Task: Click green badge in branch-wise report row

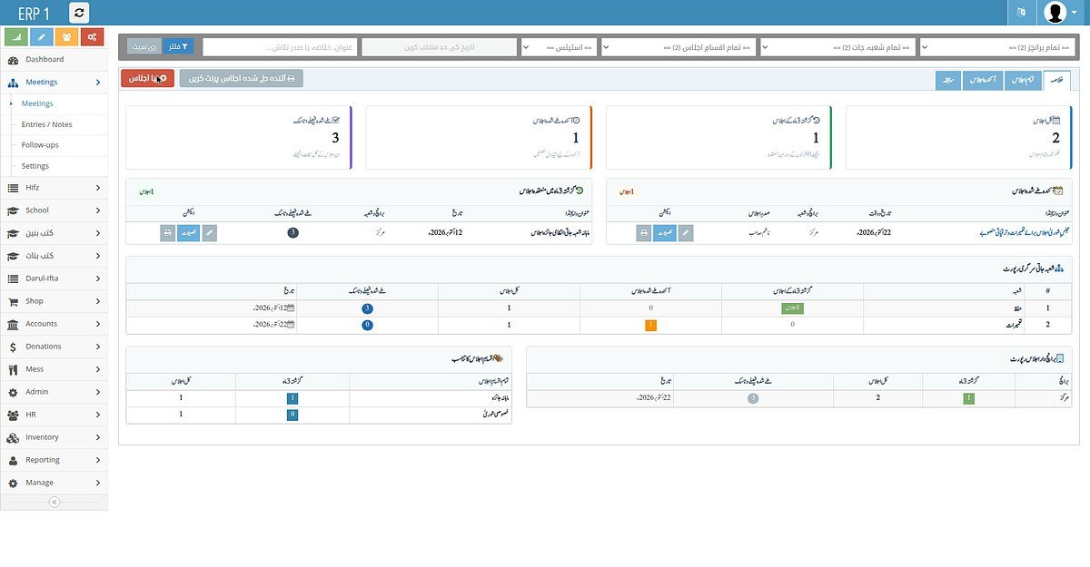Action: click(969, 398)
